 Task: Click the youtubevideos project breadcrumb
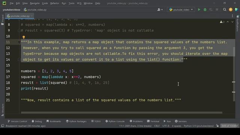coord(12,10)
